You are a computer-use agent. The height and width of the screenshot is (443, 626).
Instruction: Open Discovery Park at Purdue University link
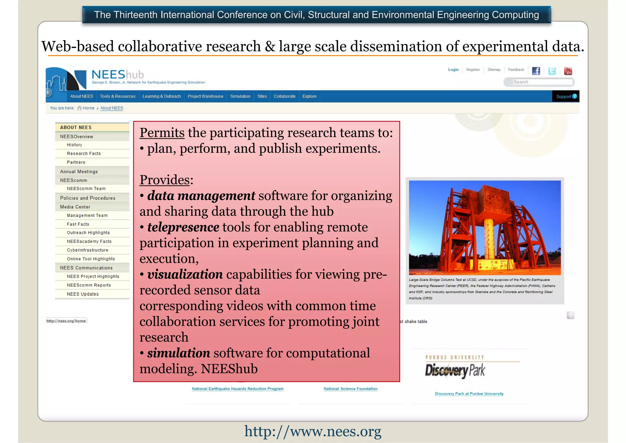469,393
